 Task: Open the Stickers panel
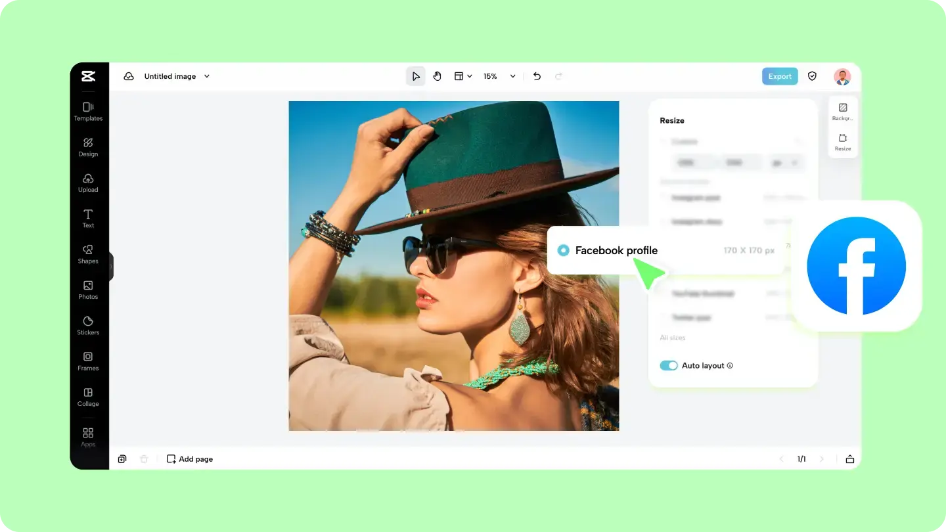point(88,325)
